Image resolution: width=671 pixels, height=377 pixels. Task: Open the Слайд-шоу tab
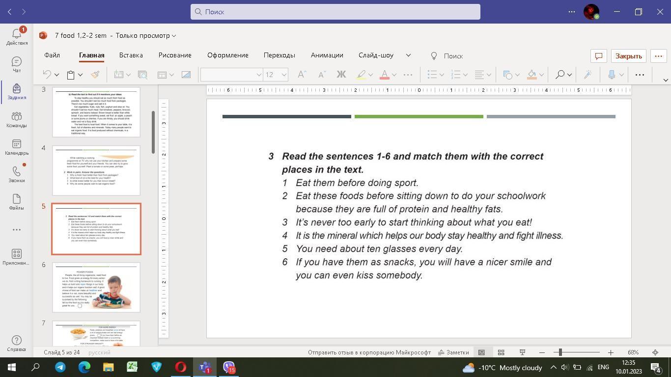tap(376, 55)
